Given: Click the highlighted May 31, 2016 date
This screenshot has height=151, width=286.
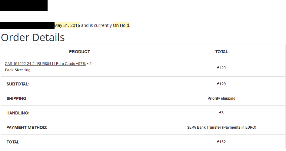Looking at the screenshot, I should coord(67,25).
